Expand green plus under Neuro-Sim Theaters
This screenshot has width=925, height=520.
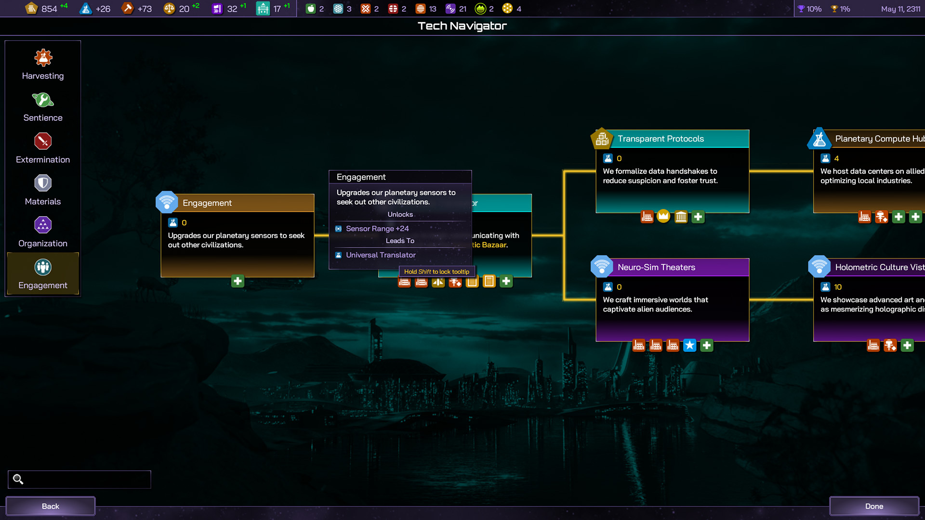[x=706, y=346]
